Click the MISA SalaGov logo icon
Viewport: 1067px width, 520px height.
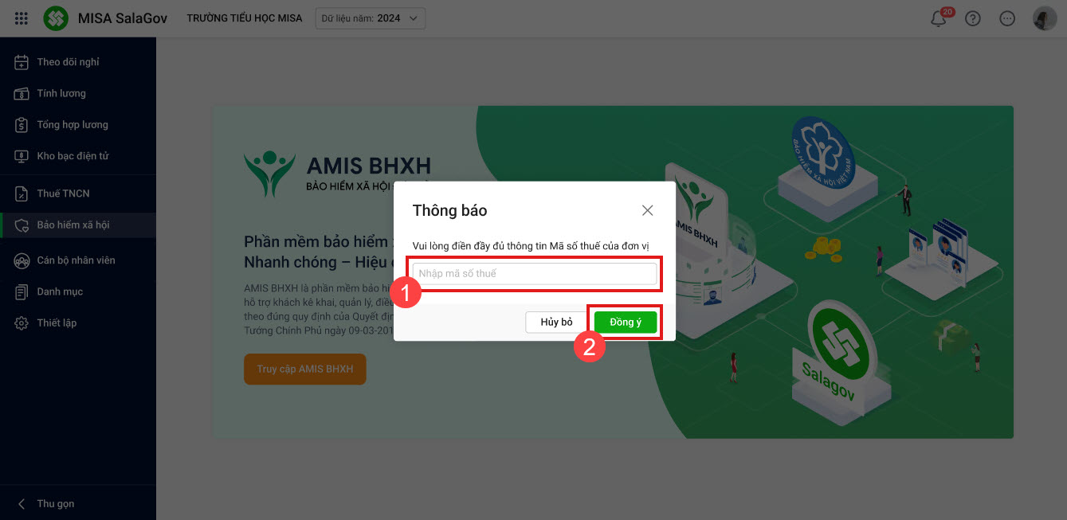(x=56, y=18)
